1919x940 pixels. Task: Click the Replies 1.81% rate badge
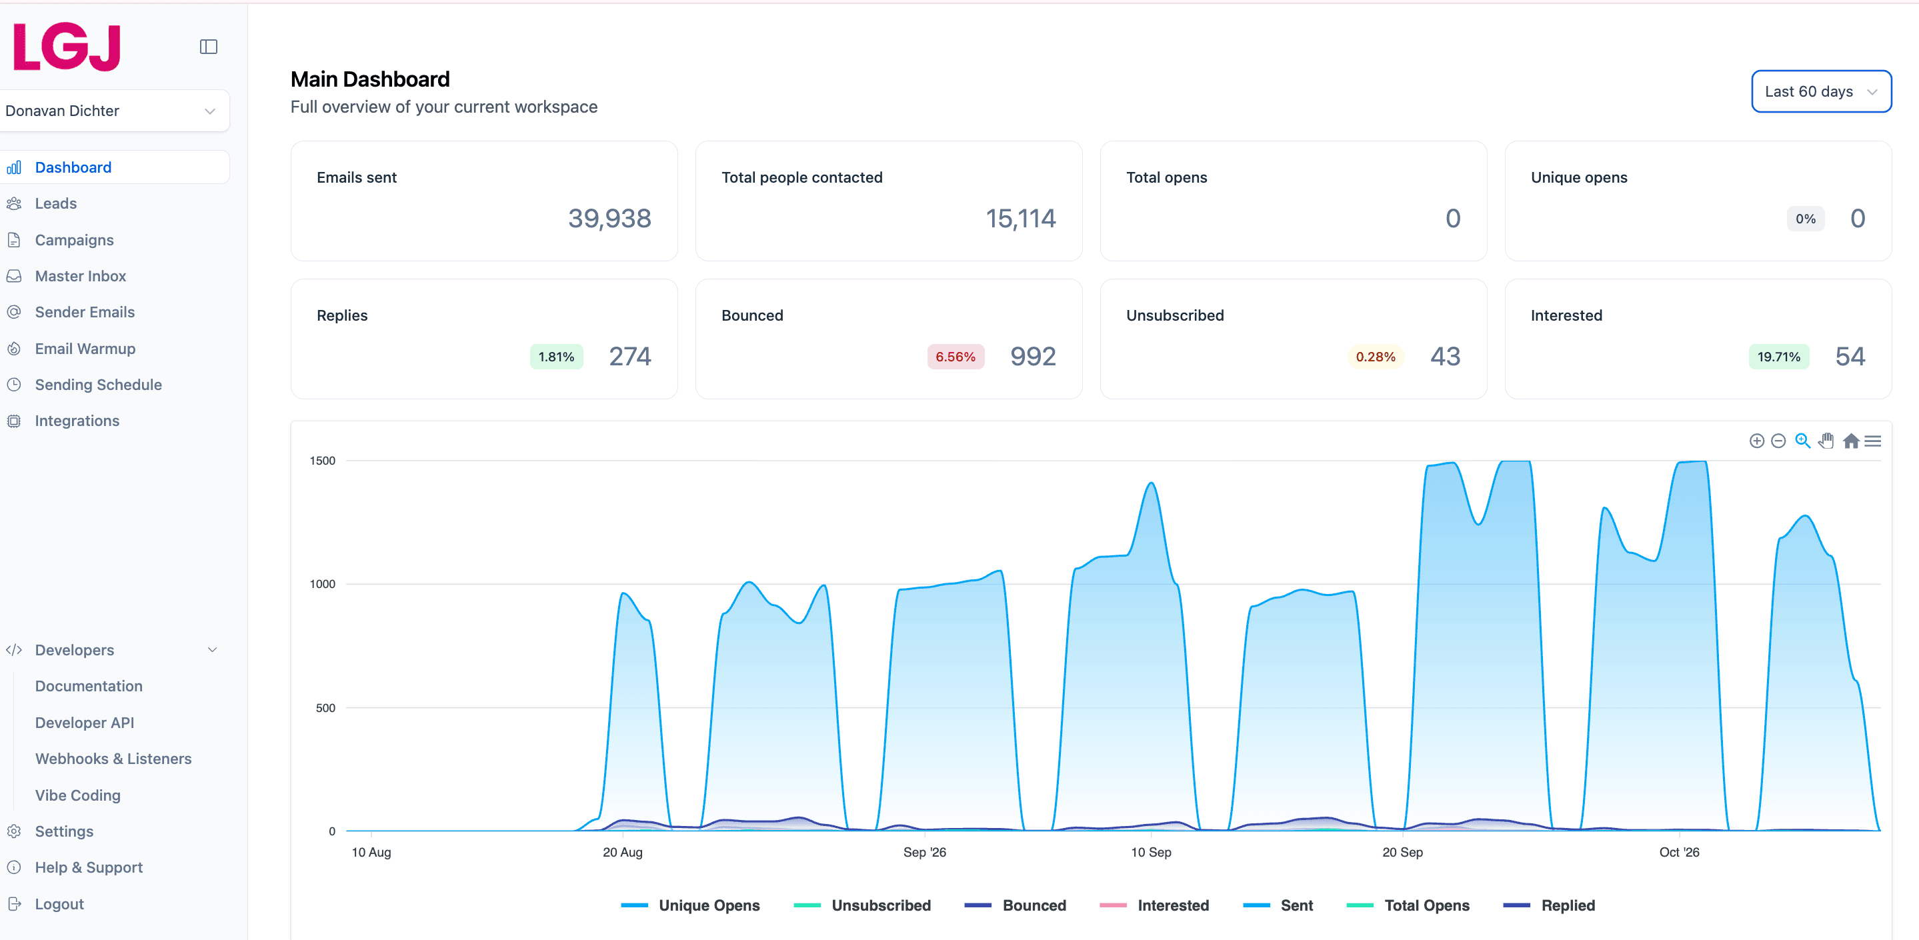pos(555,357)
